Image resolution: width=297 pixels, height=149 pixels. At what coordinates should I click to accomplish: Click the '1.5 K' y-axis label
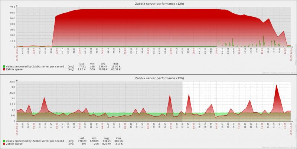(12, 105)
